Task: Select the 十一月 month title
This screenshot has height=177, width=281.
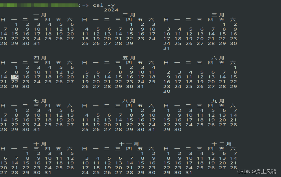Action: pyautogui.click(x=129, y=144)
